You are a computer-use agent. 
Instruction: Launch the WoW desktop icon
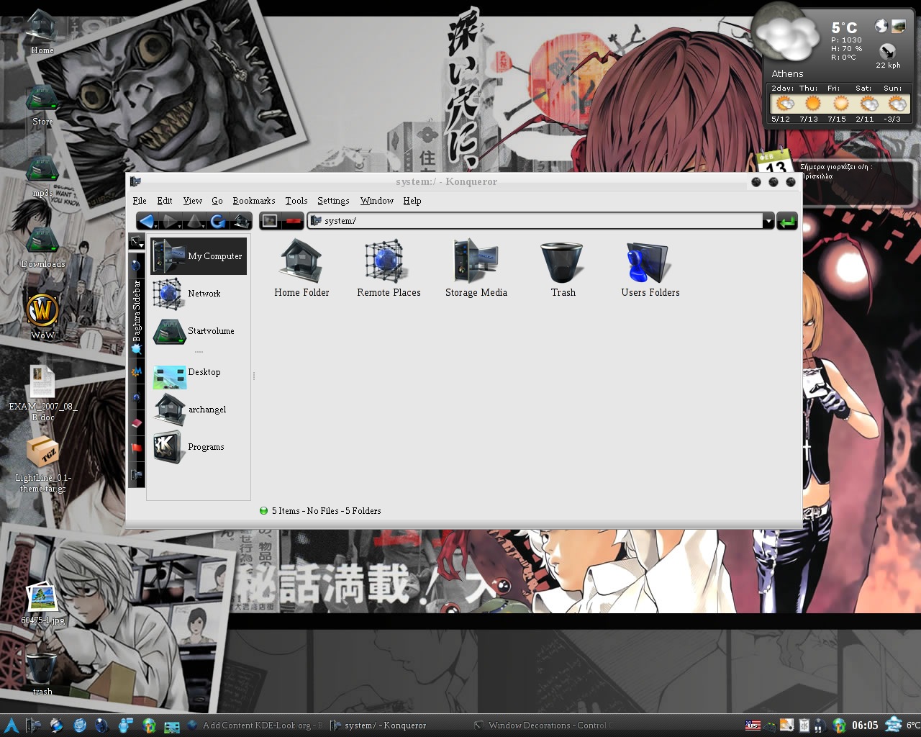coord(42,317)
